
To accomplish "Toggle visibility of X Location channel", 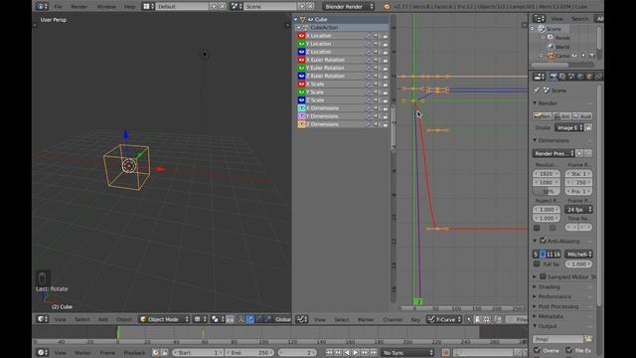I will (x=301, y=36).
